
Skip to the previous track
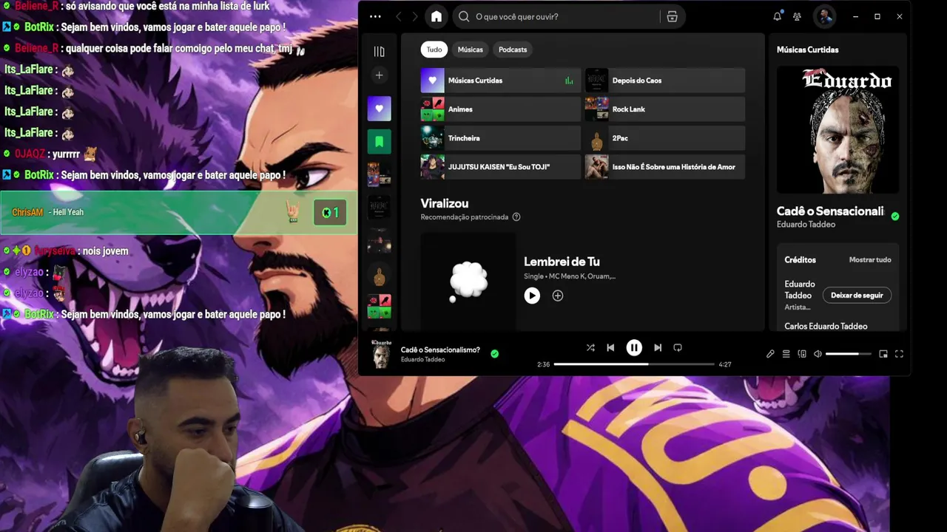point(610,348)
